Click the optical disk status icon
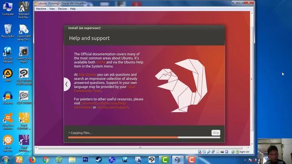The width and height of the screenshot is (292, 164). tap(204, 152)
